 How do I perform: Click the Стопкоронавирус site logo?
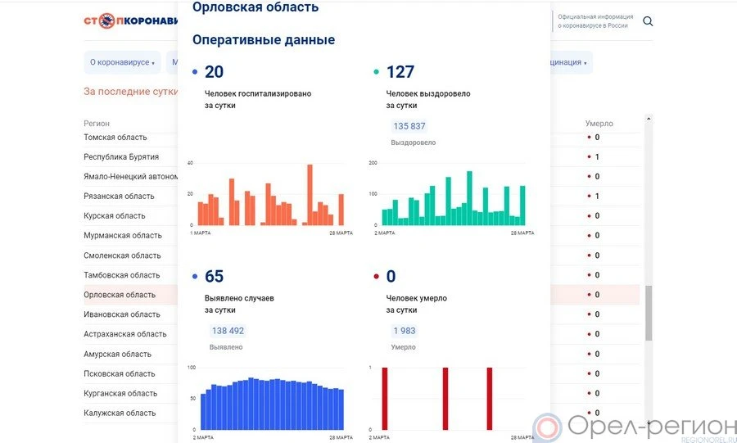tap(131, 21)
